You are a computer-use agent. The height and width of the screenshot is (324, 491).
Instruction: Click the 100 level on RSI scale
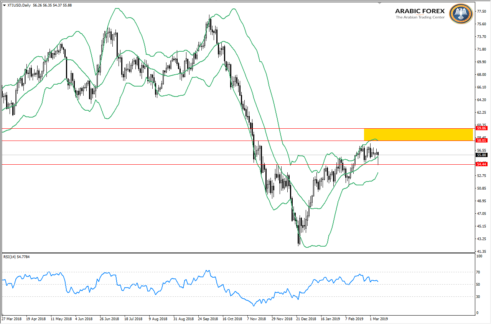click(x=479, y=255)
